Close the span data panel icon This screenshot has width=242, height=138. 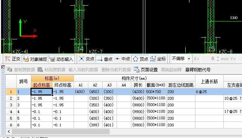[3, 67]
